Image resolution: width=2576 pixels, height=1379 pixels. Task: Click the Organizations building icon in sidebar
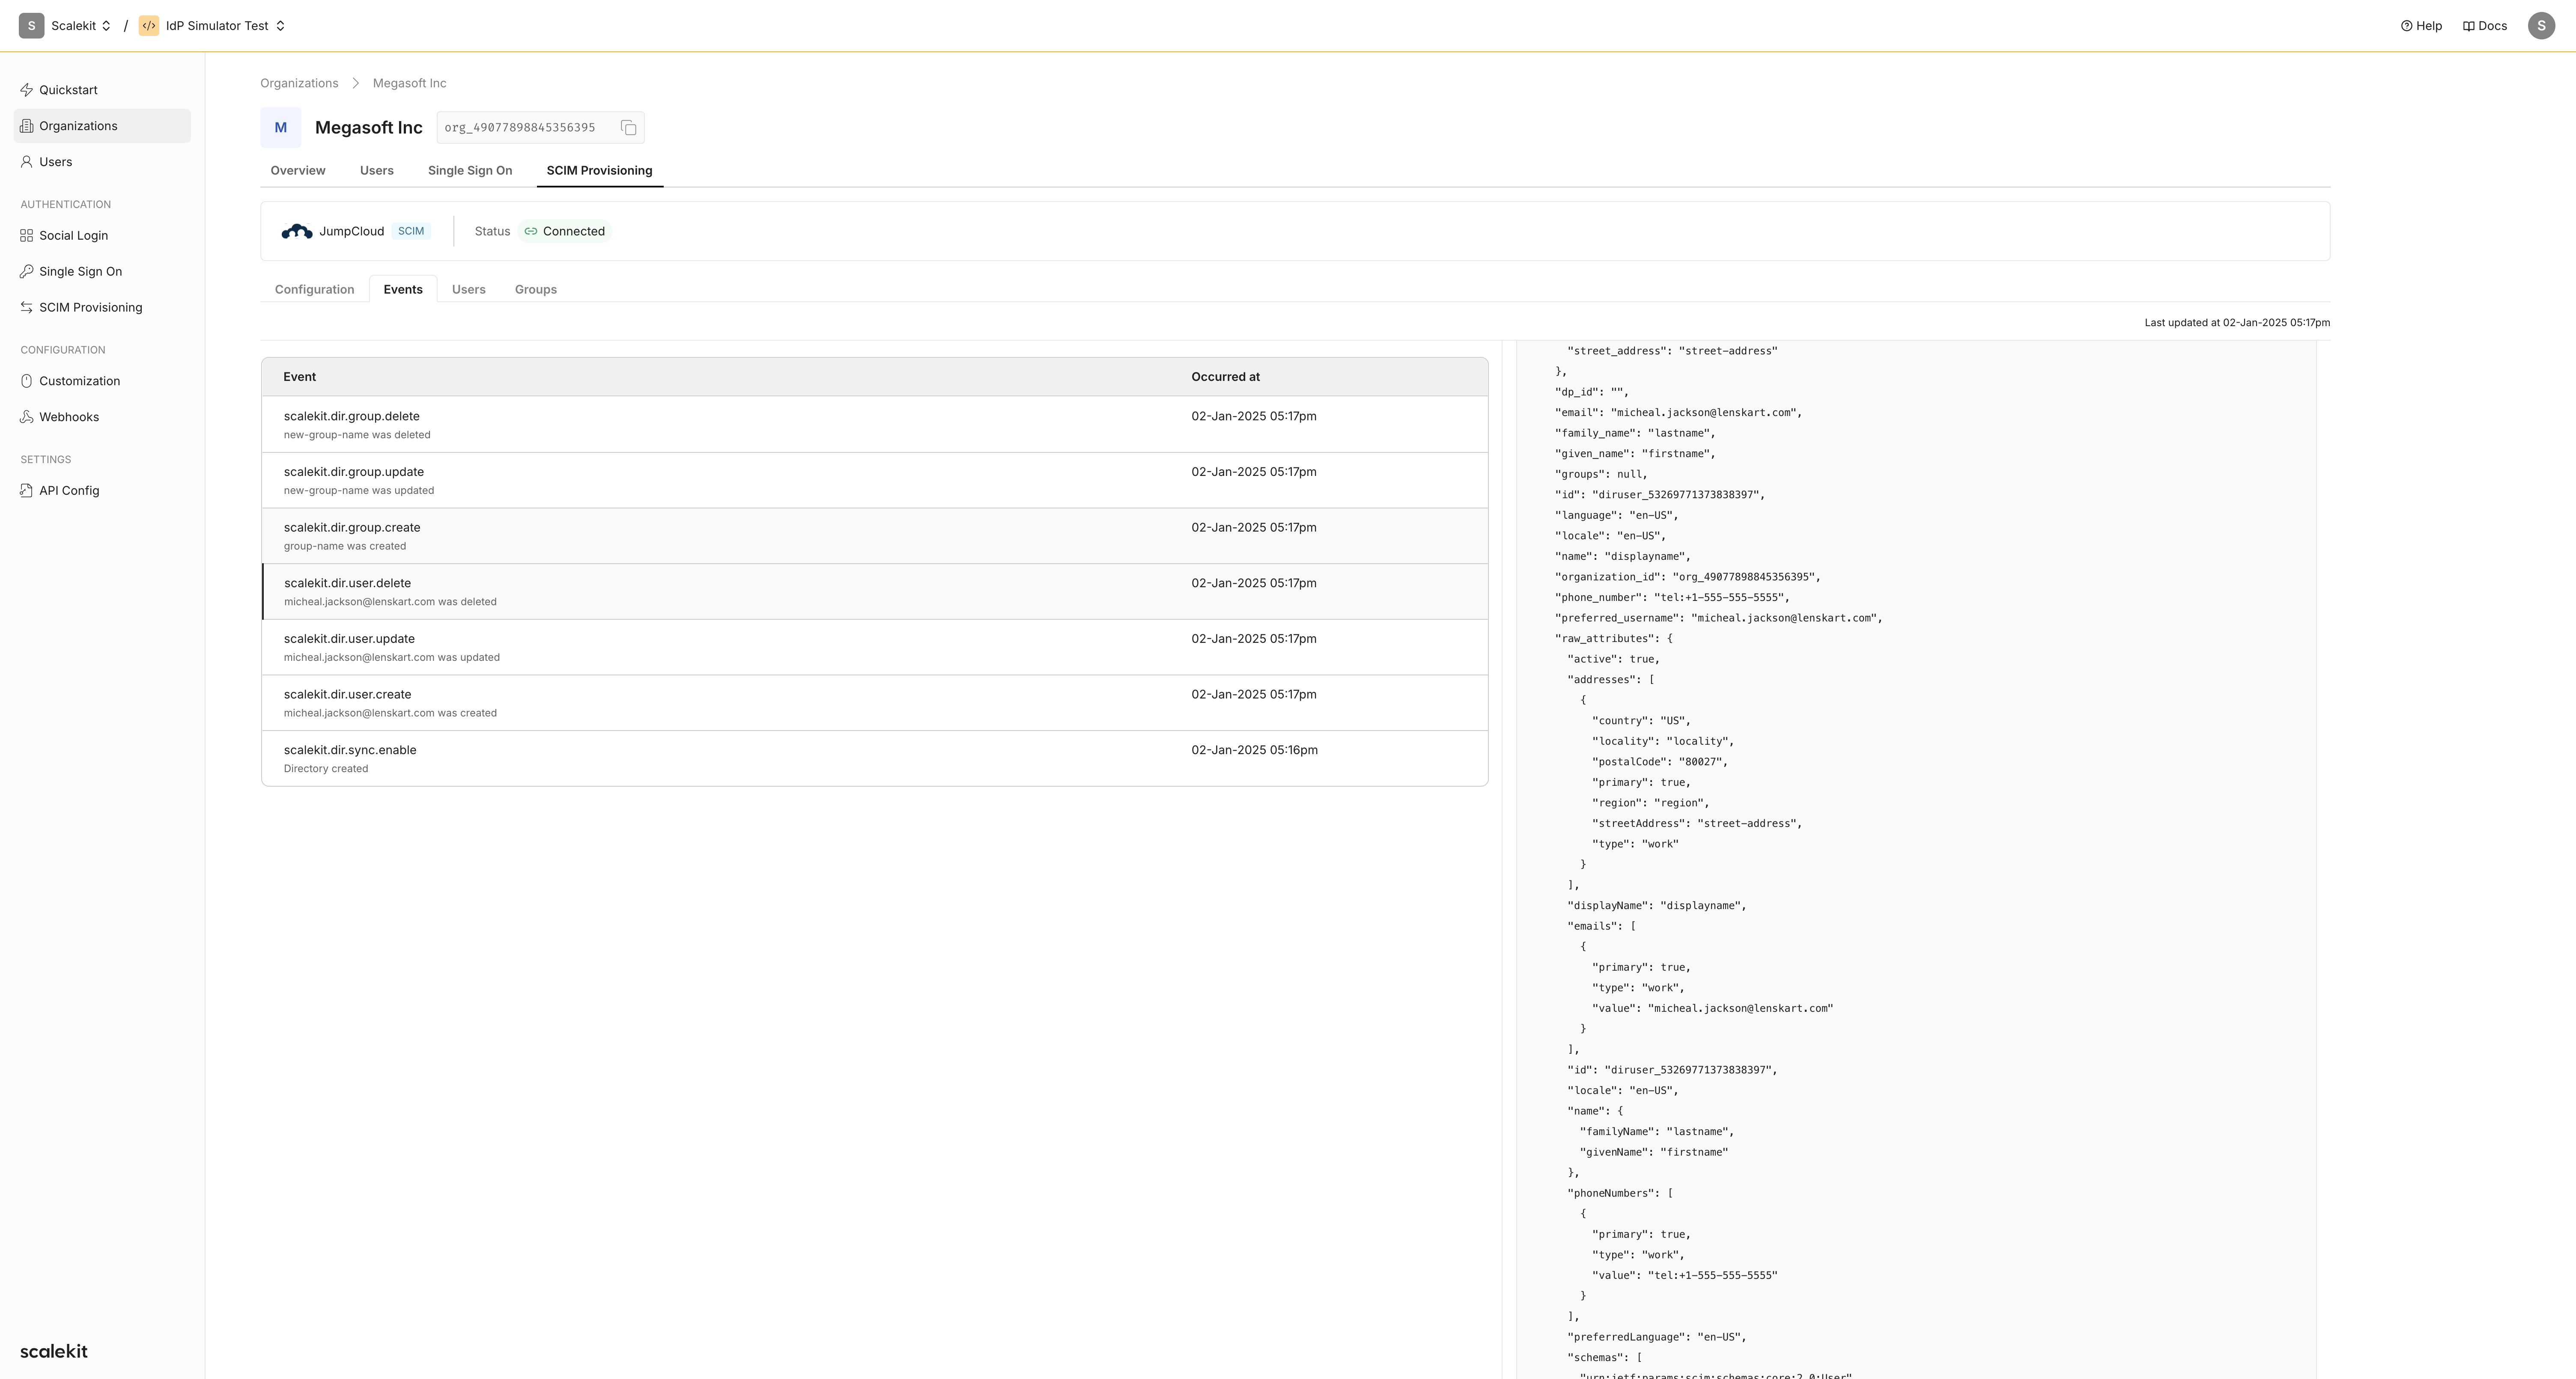point(27,126)
